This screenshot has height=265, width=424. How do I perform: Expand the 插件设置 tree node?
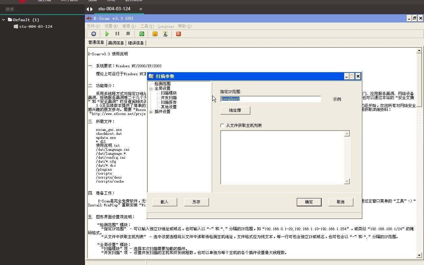(x=151, y=112)
